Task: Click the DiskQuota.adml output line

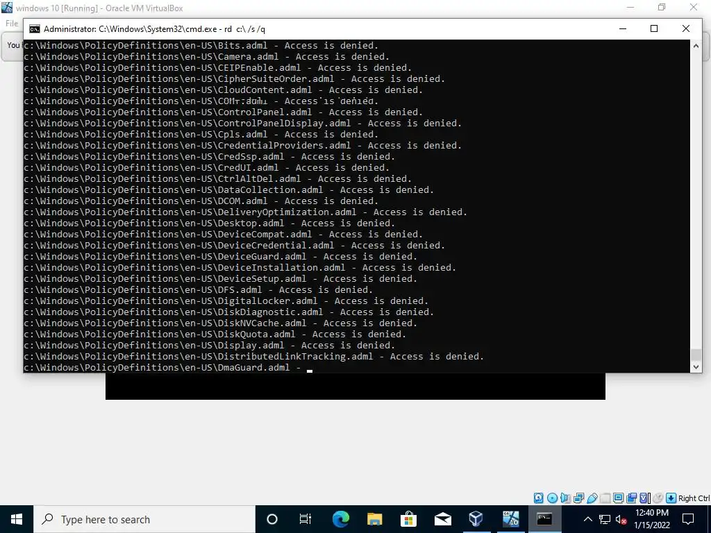Action: 215,334
